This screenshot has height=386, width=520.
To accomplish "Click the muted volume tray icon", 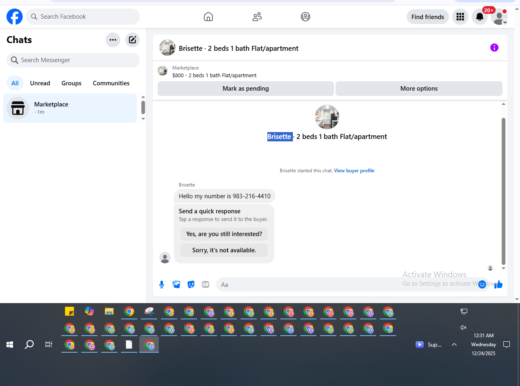I will point(464,327).
